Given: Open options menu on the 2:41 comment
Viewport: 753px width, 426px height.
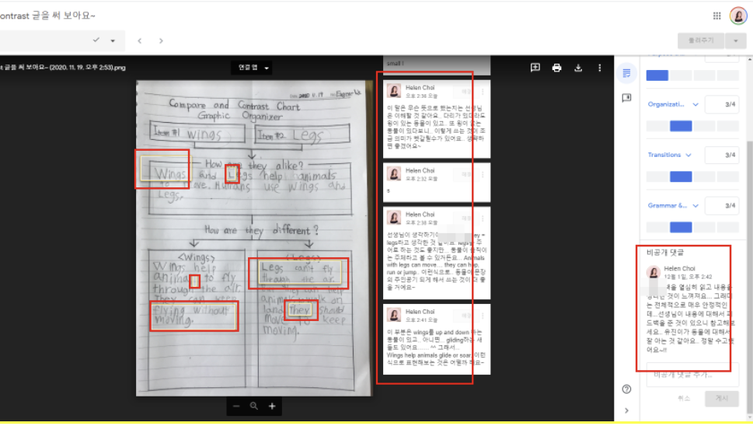Looking at the screenshot, I should click(x=483, y=316).
